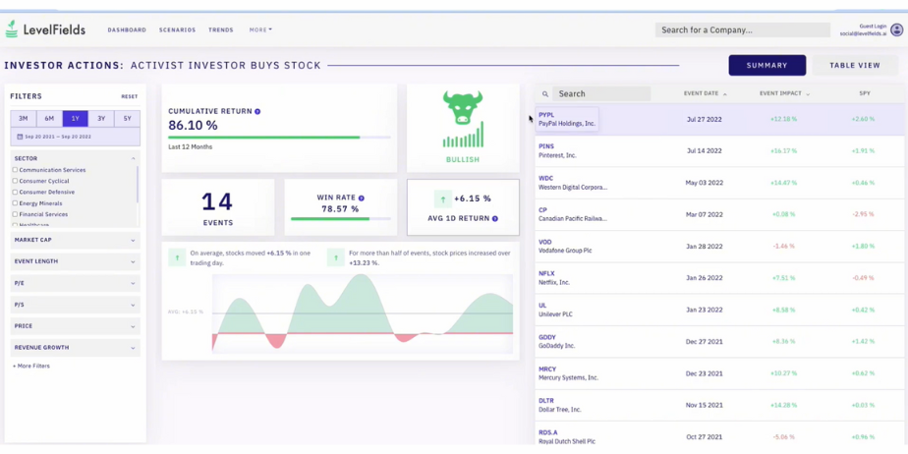Screen dimensions: 908x454
Task: Switch to Table View
Action: pyautogui.click(x=855, y=66)
